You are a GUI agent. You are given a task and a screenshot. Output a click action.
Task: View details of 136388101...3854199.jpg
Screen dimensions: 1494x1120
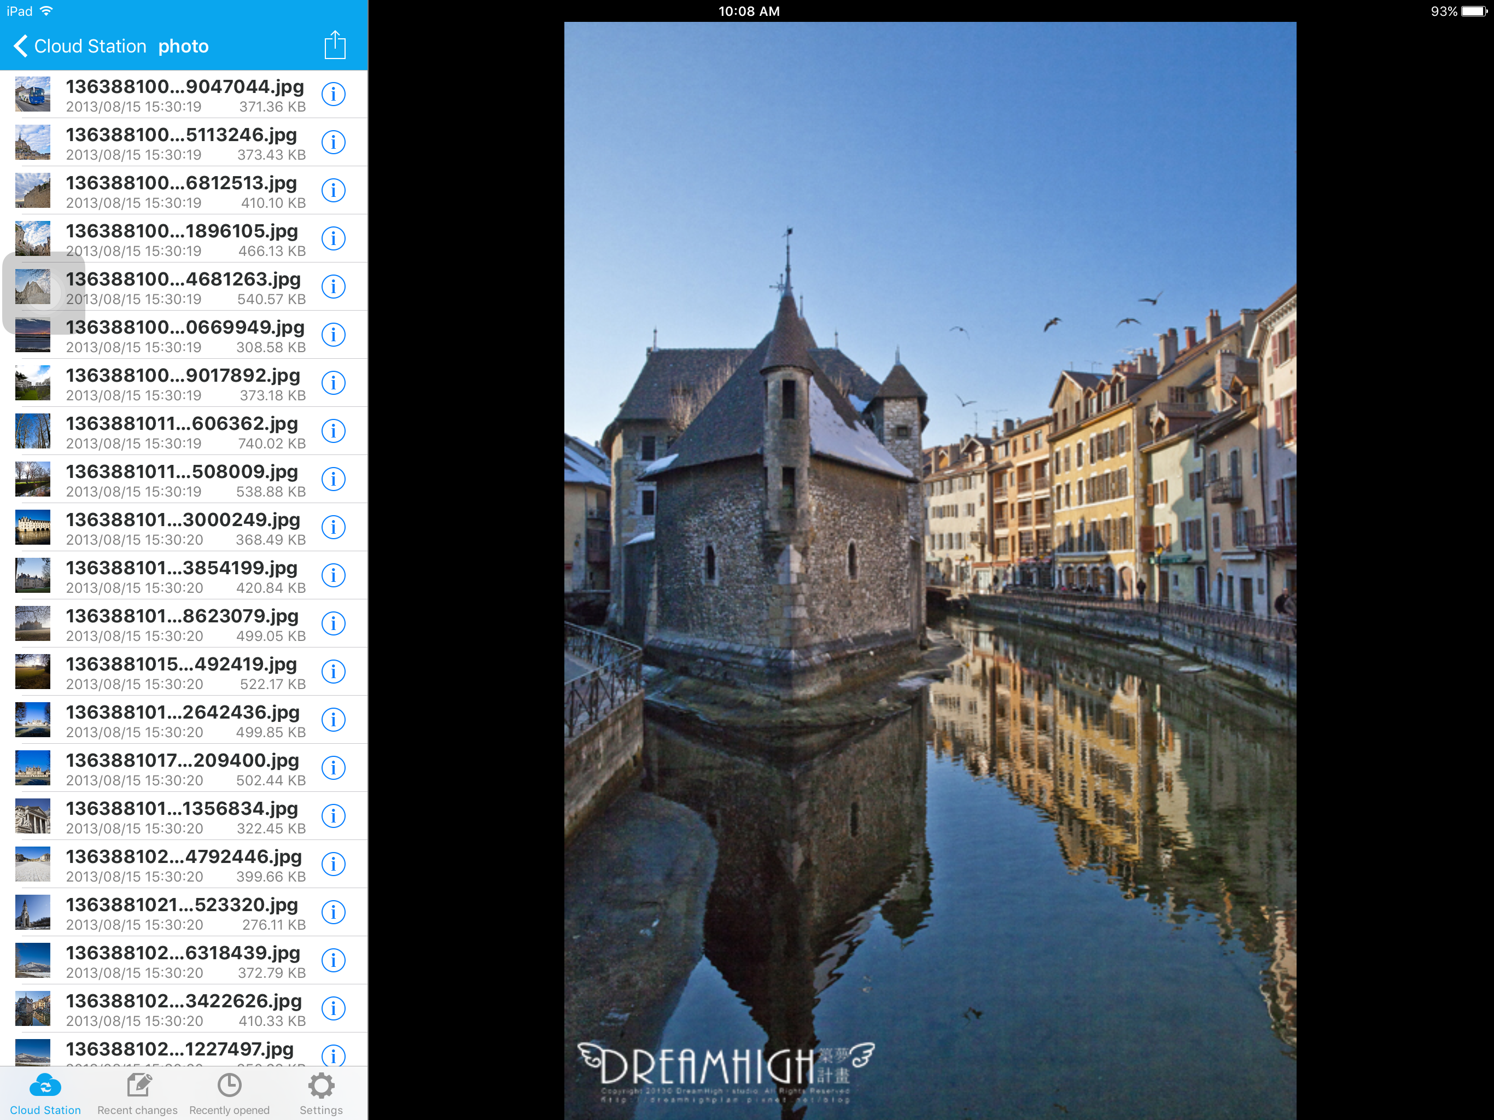click(333, 575)
